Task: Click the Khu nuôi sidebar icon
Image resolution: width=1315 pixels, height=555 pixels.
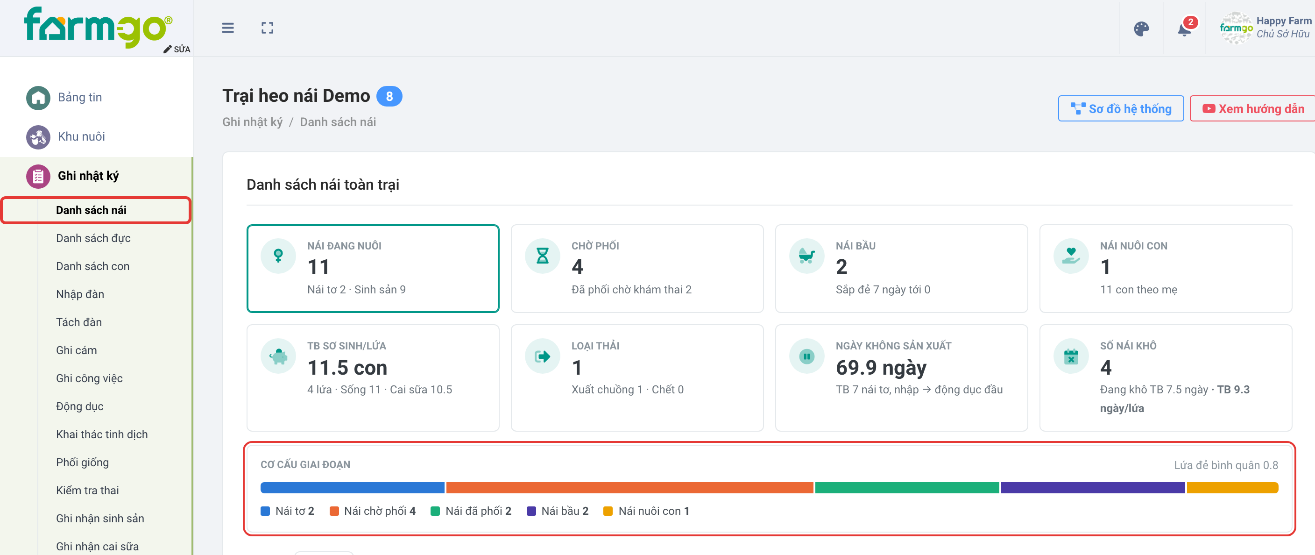Action: pyautogui.click(x=38, y=137)
